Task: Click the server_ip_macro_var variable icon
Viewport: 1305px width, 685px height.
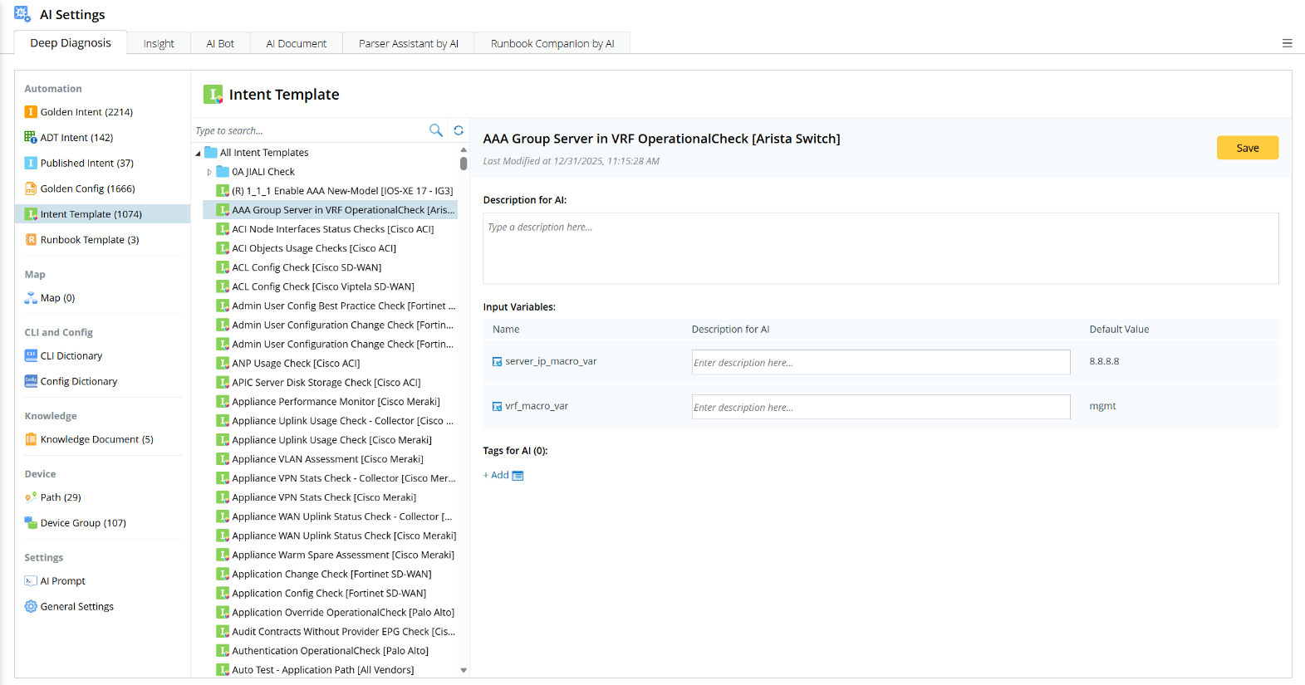Action: [497, 362]
